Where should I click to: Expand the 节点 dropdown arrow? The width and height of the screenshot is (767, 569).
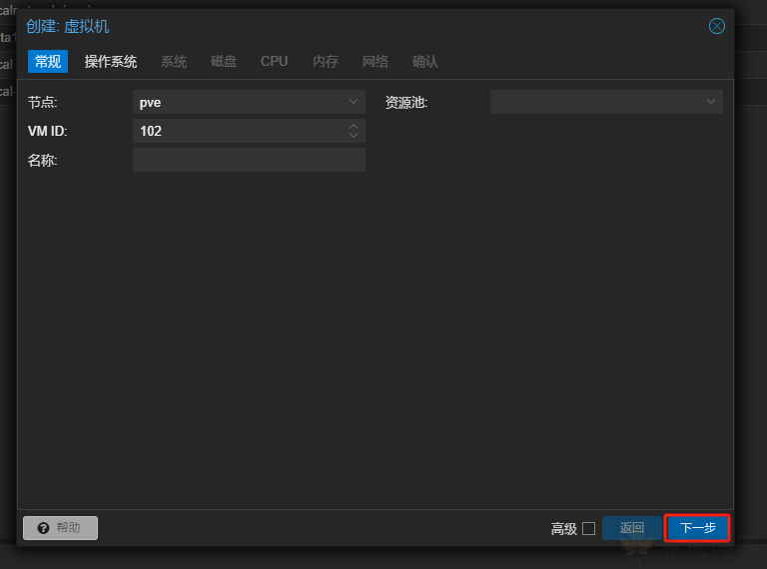pyautogui.click(x=354, y=102)
